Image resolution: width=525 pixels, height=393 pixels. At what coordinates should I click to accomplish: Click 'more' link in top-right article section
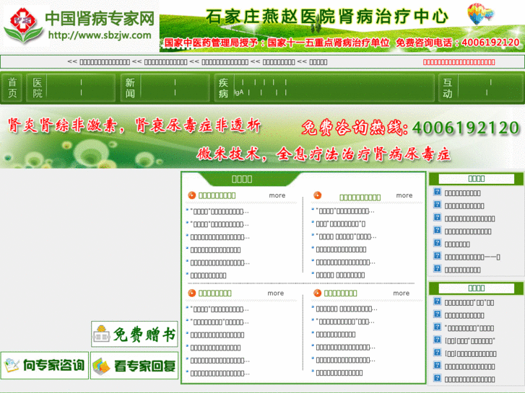pyautogui.click(x=404, y=195)
